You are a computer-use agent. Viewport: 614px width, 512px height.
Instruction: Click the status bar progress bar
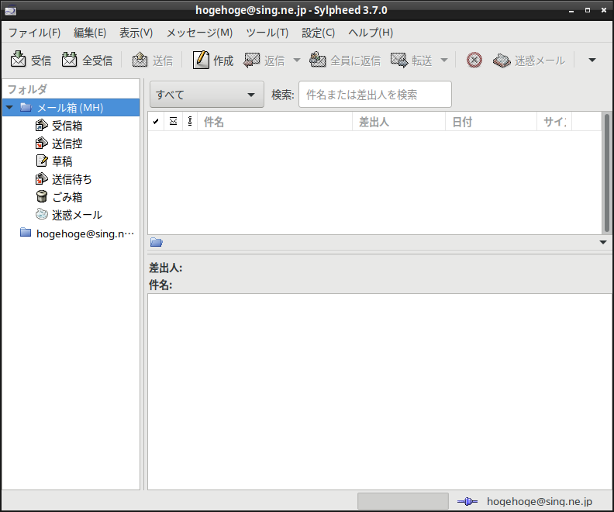[403, 501]
